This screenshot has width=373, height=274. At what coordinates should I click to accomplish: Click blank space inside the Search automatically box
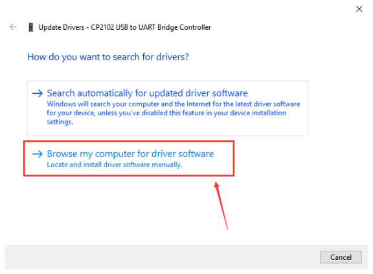190,128
